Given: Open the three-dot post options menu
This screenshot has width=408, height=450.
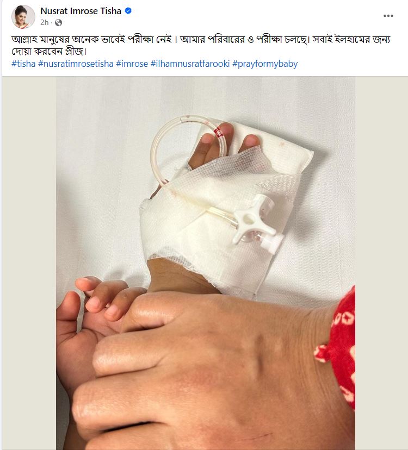Looking at the screenshot, I should click(388, 16).
